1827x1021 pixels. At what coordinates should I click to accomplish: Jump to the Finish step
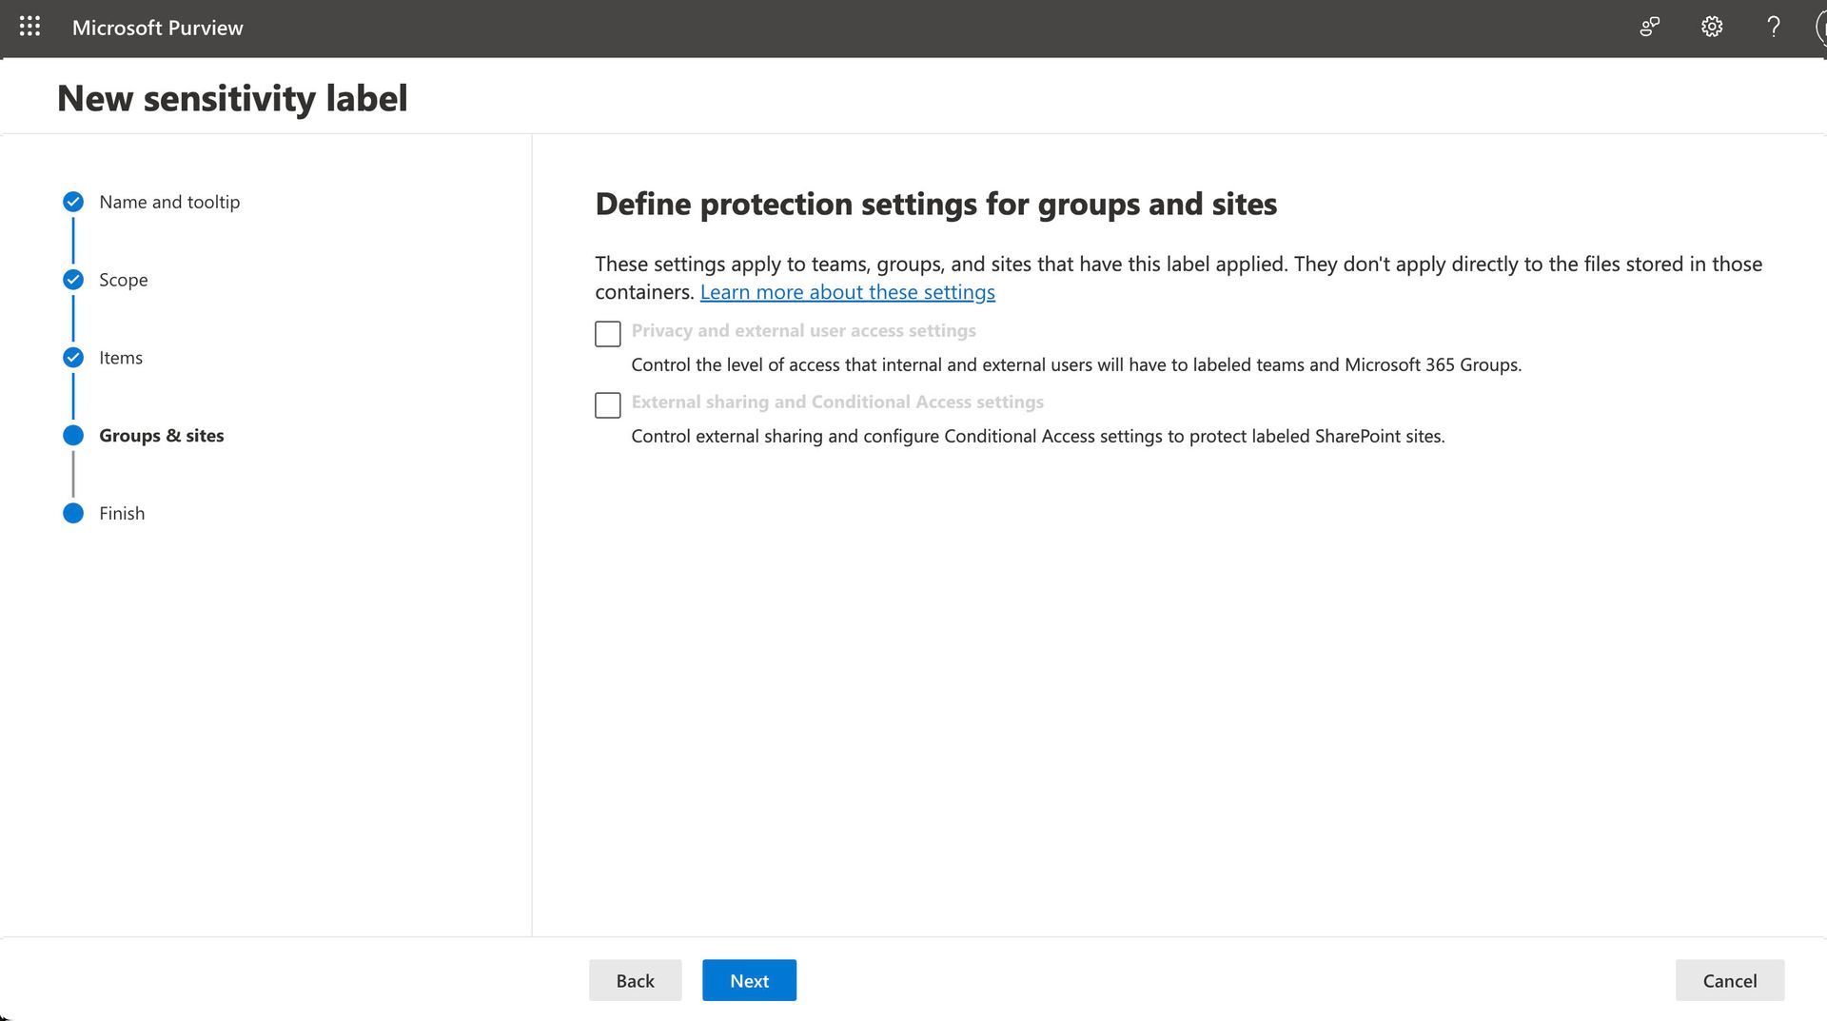point(122,514)
